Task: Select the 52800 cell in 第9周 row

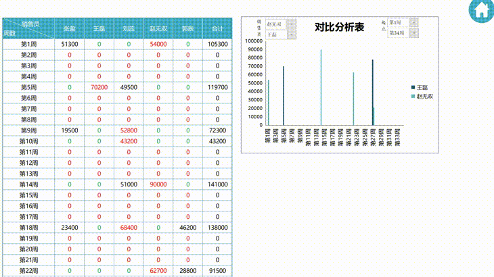Action: [129, 130]
